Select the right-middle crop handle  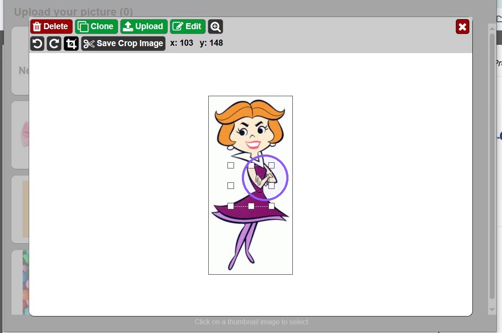click(x=271, y=185)
